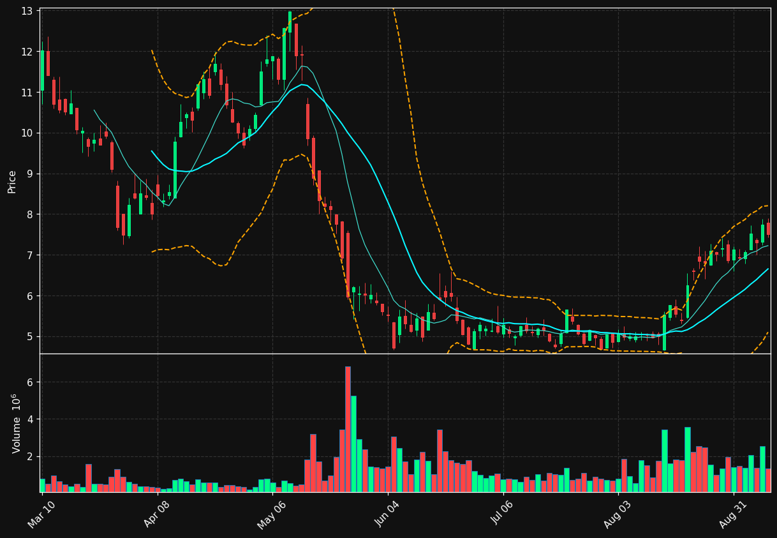Click price tick label 11
Image resolution: width=777 pixels, height=538 pixels.
coord(27,93)
